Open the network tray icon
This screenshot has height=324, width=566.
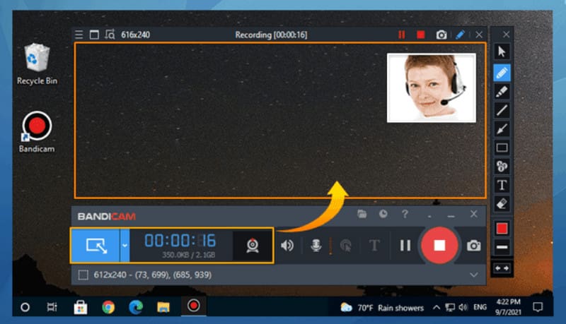tap(450, 308)
